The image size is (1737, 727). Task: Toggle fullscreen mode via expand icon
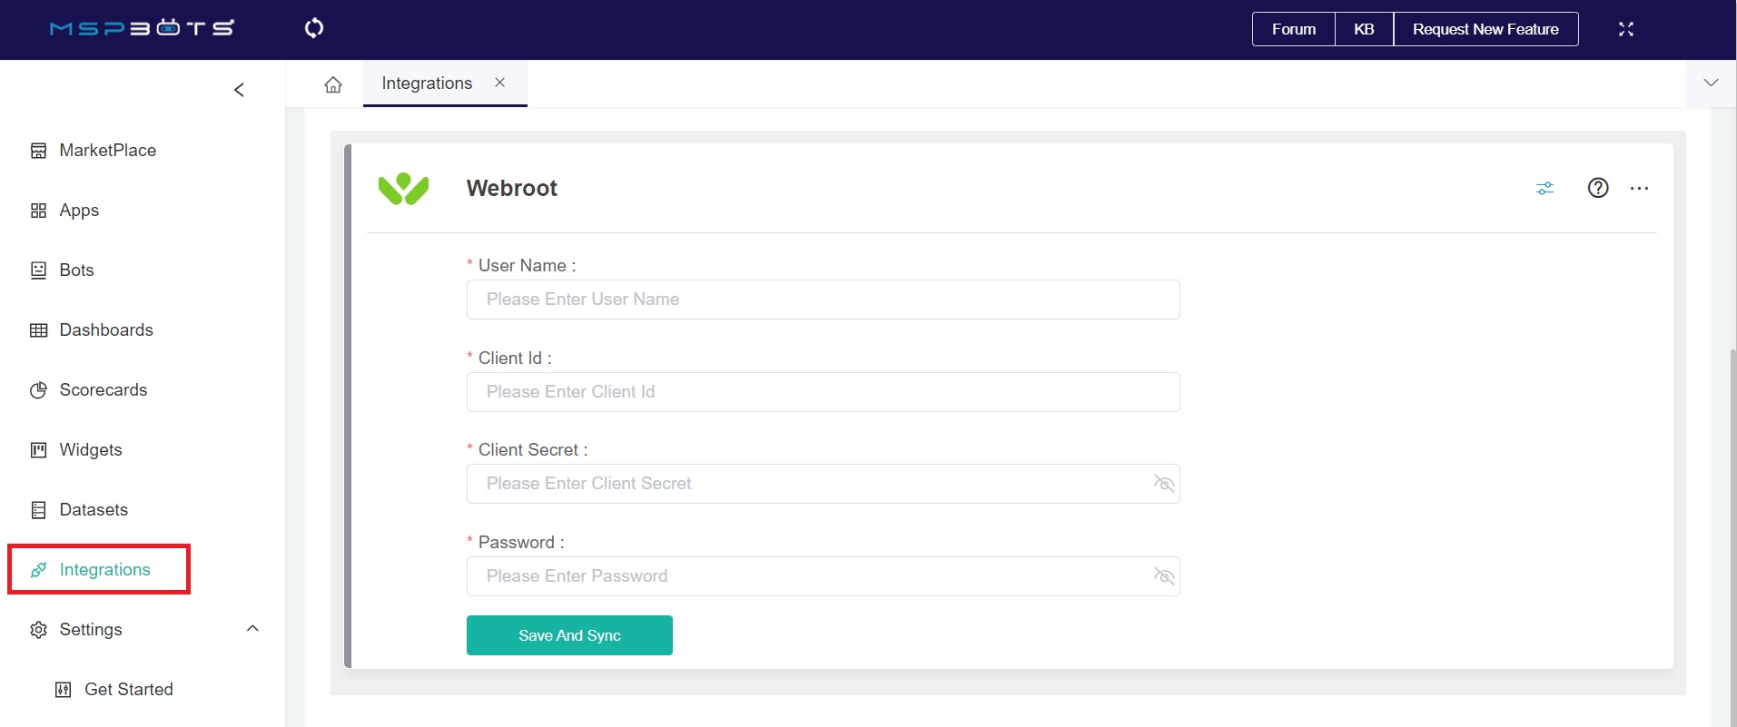[x=1626, y=28]
